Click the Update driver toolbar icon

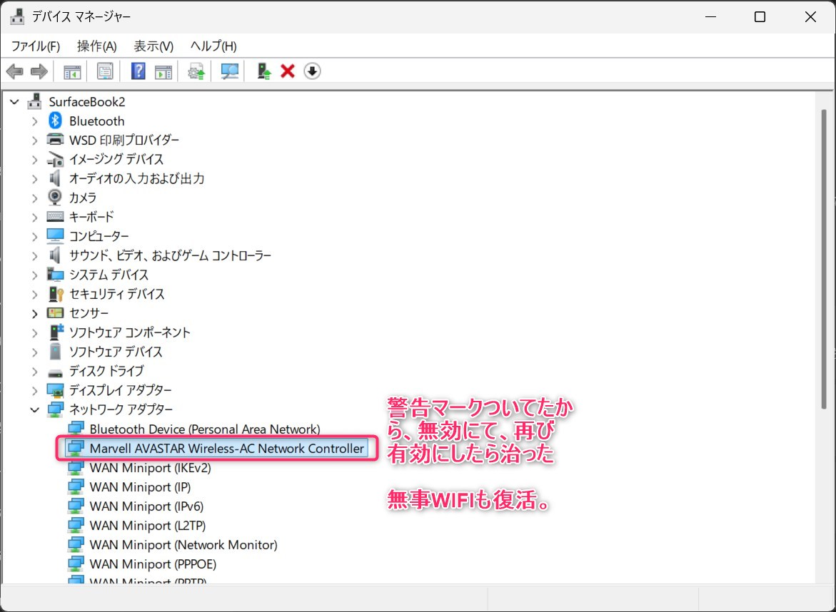click(x=196, y=71)
